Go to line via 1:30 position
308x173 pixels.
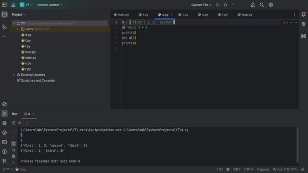[219, 169]
